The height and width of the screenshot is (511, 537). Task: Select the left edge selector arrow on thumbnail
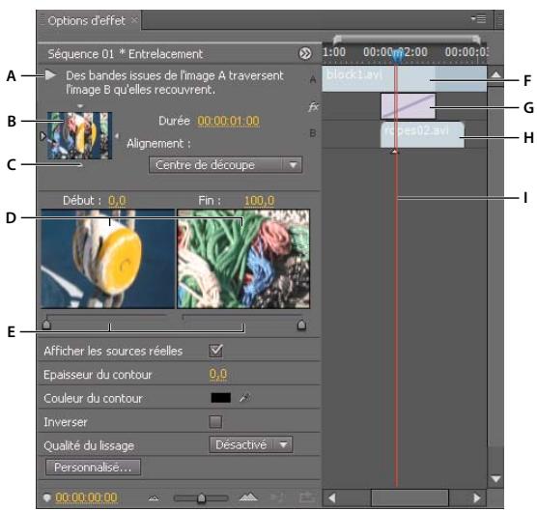(x=42, y=136)
